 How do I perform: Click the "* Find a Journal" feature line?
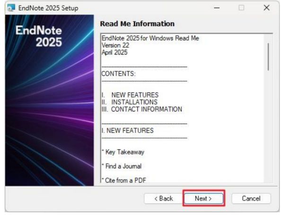pyautogui.click(x=122, y=166)
